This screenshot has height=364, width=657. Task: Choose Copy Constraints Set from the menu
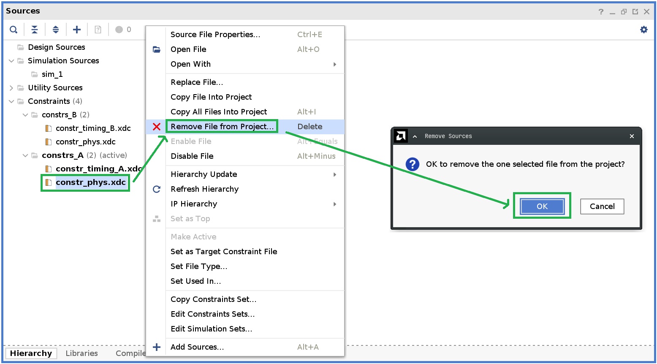[213, 299]
